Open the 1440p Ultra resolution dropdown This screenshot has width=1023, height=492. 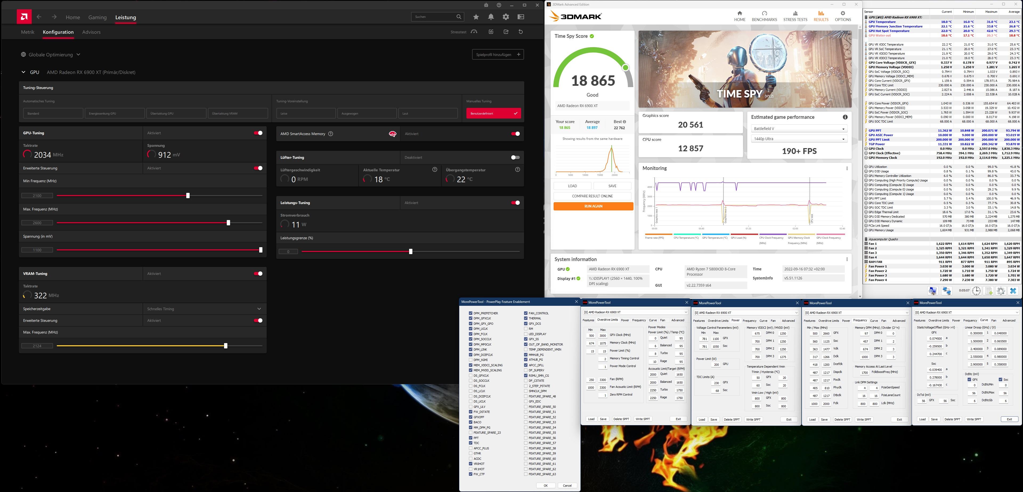tap(799, 139)
